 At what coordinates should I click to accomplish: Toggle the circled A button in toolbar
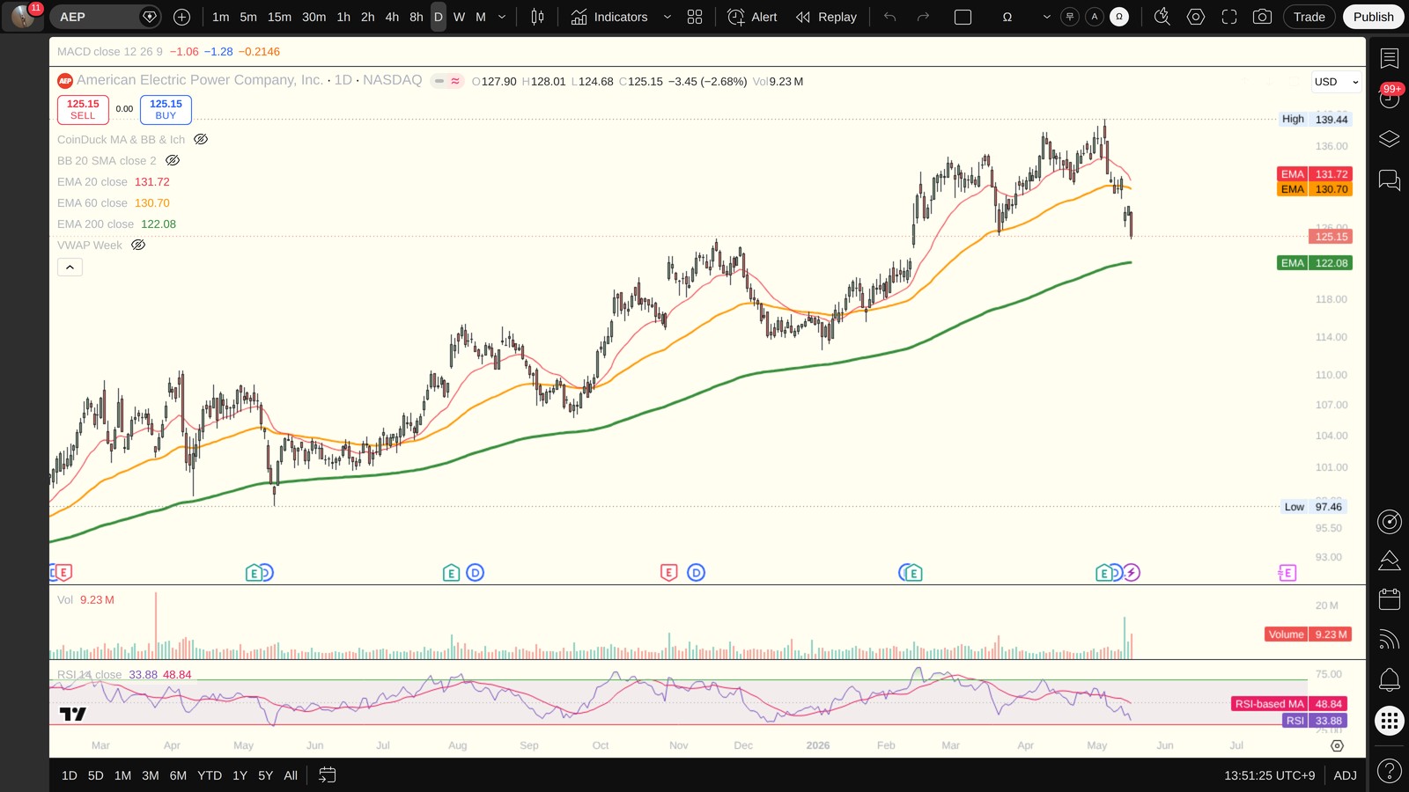point(1095,17)
